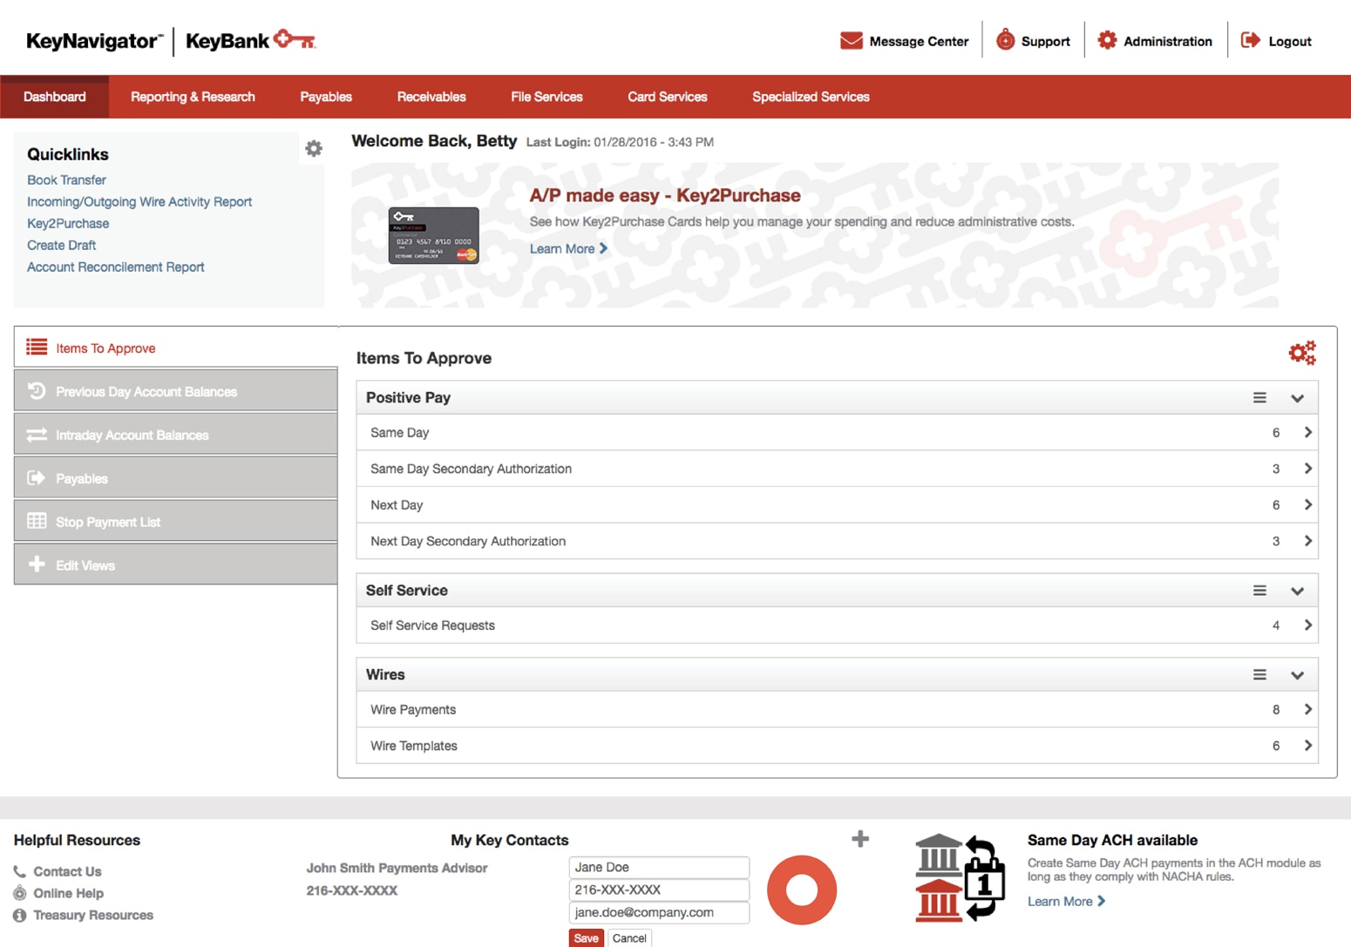Open Account Reconcilement Report link

(116, 267)
